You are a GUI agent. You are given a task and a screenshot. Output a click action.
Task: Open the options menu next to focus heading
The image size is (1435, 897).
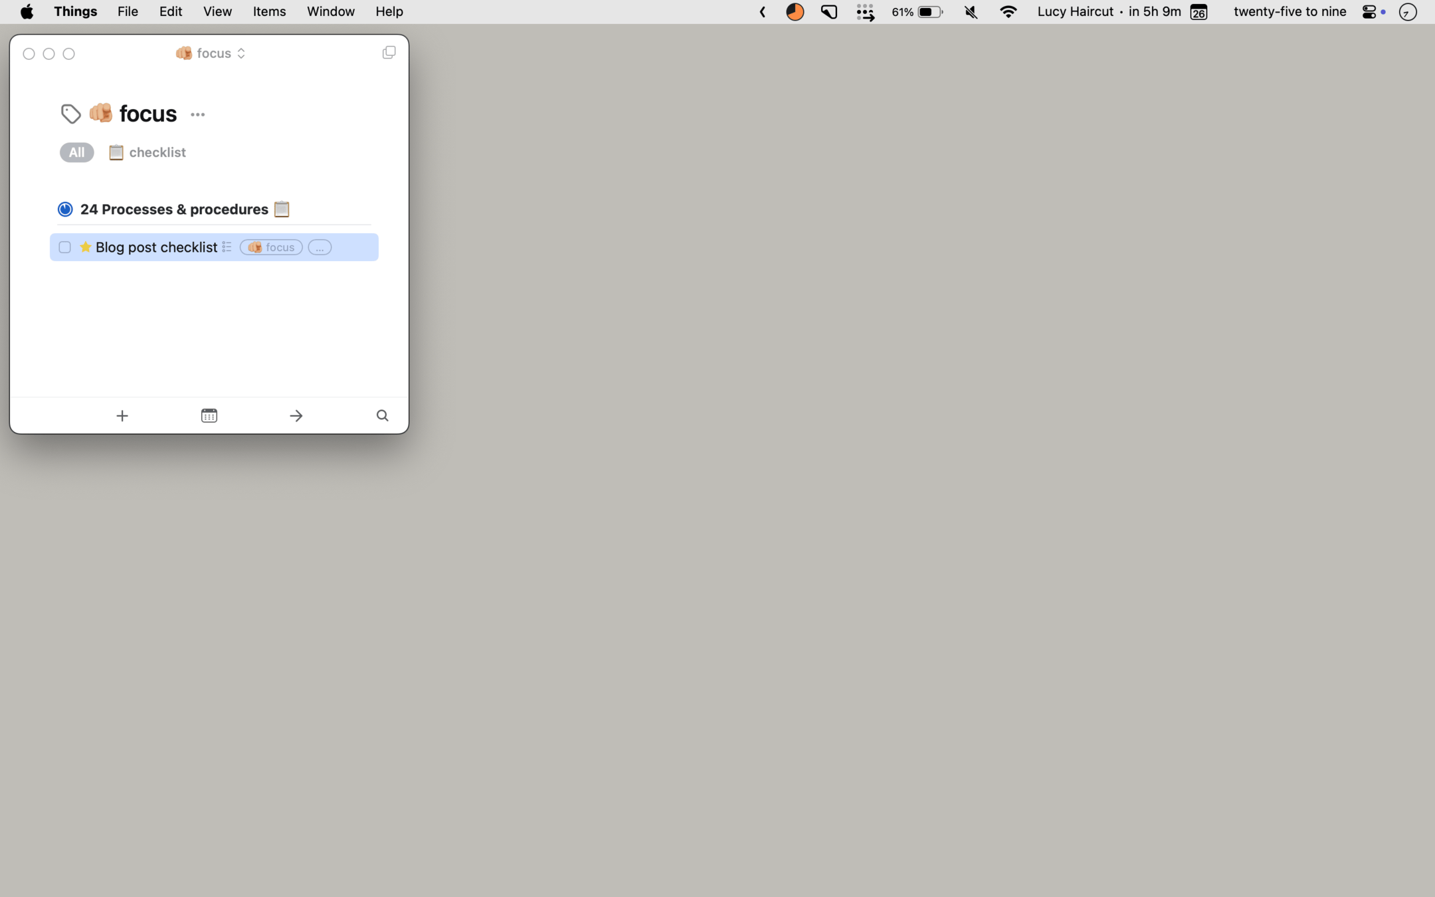(197, 114)
